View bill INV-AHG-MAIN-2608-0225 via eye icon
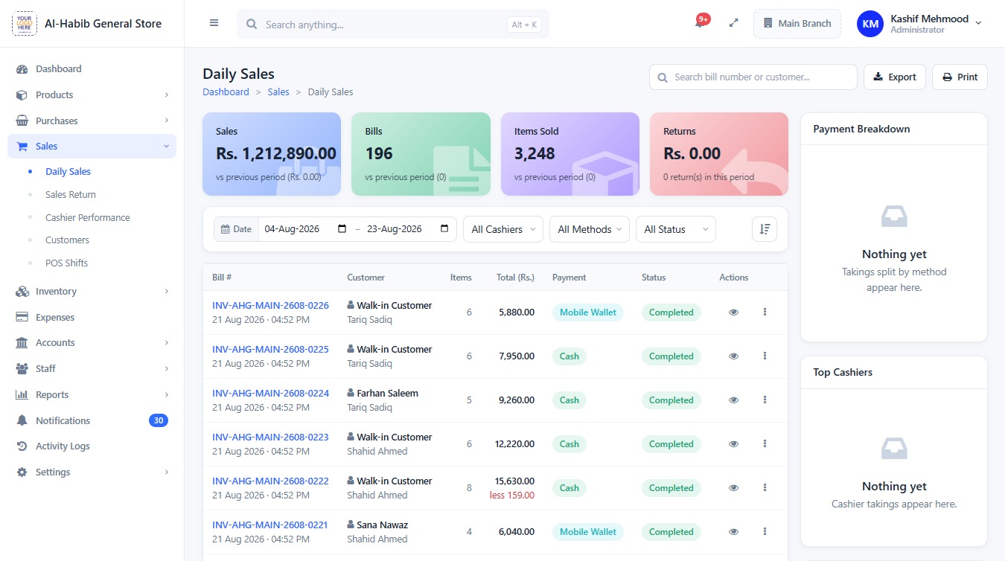Image resolution: width=1005 pixels, height=561 pixels. [733, 356]
